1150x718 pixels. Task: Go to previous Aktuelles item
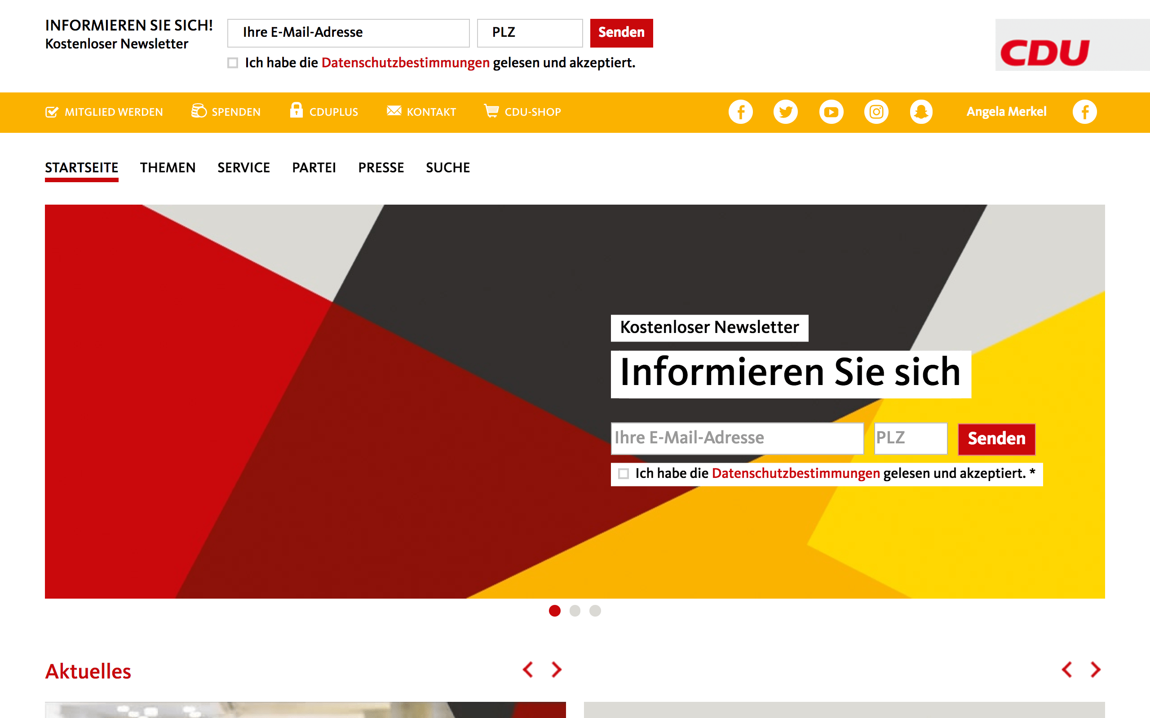coord(528,670)
